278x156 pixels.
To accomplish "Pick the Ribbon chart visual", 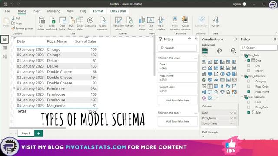I will (x=235, y=68).
